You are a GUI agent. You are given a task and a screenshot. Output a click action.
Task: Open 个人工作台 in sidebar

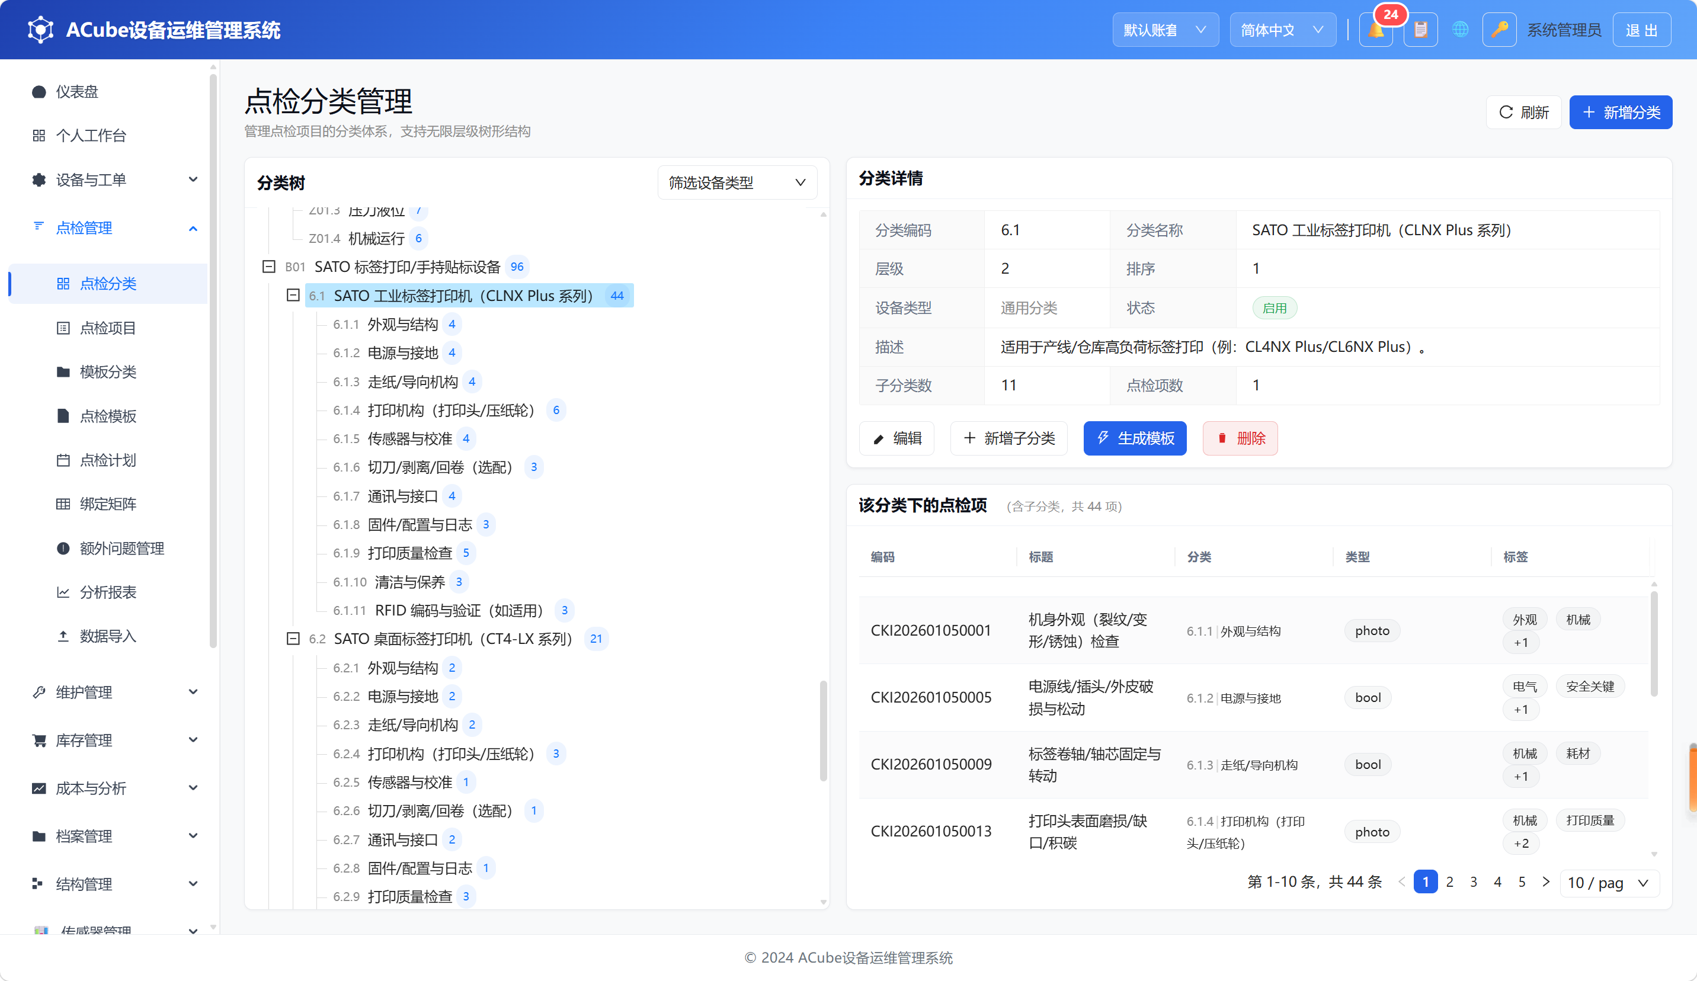click(108, 135)
